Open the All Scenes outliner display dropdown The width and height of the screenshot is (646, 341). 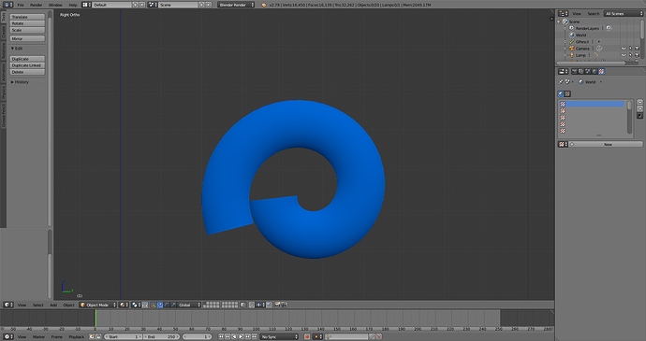tap(624, 14)
